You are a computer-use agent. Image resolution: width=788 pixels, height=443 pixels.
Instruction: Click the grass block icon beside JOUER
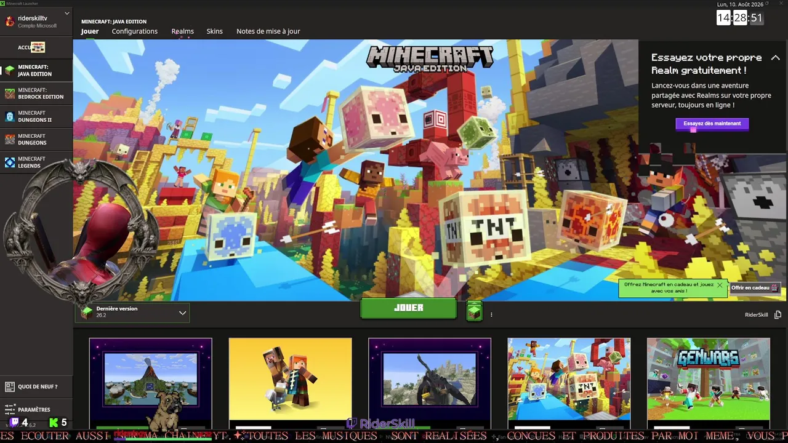tap(474, 311)
